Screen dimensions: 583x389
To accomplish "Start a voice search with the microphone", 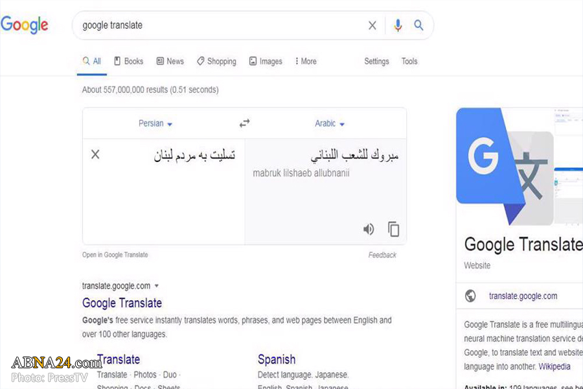I will [398, 25].
